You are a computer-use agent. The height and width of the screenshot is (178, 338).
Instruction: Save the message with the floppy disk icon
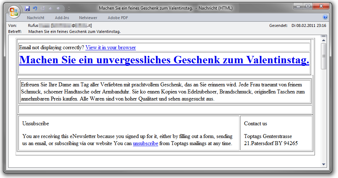tap(28, 8)
